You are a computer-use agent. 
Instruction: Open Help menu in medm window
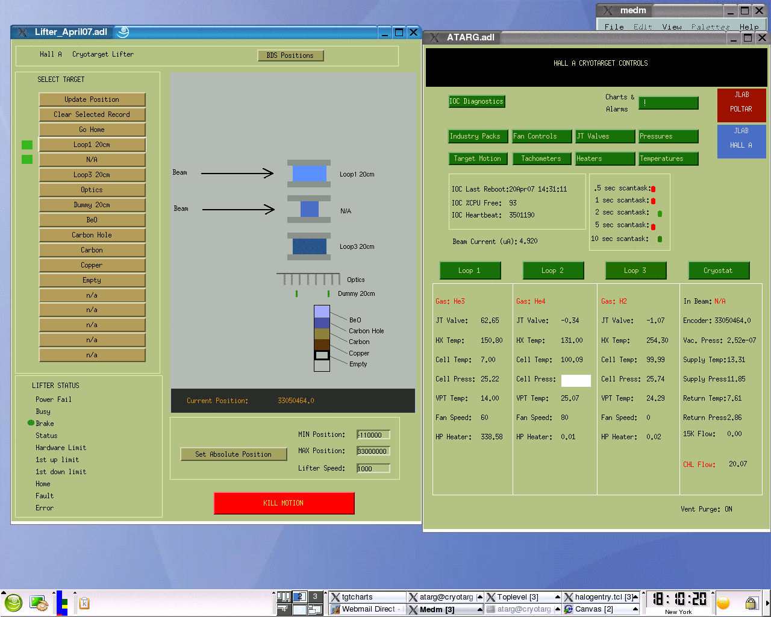pos(749,27)
